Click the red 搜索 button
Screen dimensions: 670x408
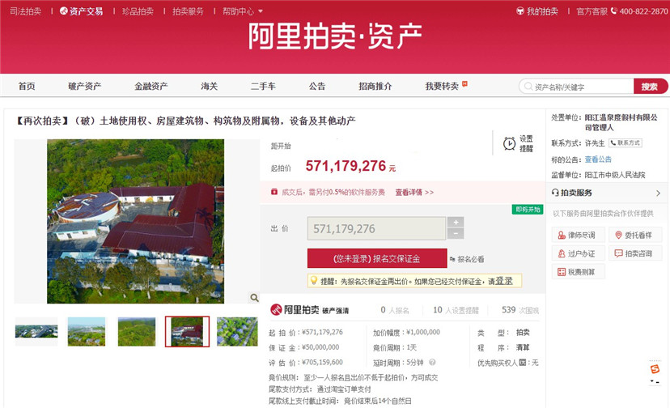coord(650,87)
